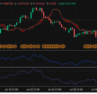Click the volume value 2.53K
Viewport: 97px width, 94px height.
click(53, 4)
